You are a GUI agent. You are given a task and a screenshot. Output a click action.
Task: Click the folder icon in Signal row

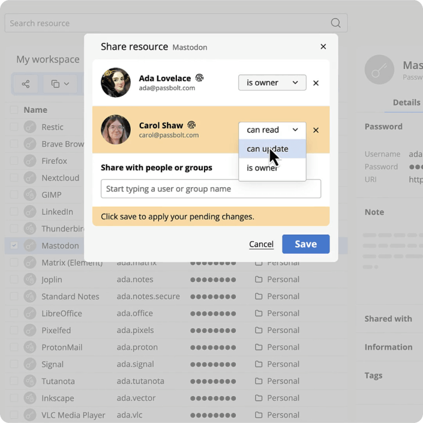pos(259,364)
